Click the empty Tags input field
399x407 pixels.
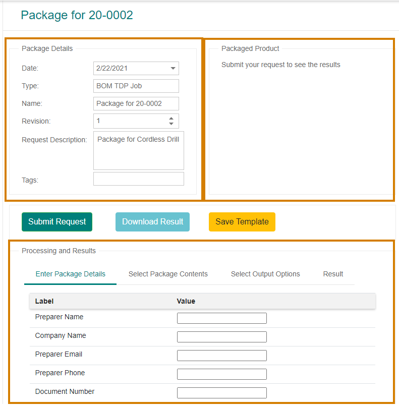(139, 179)
